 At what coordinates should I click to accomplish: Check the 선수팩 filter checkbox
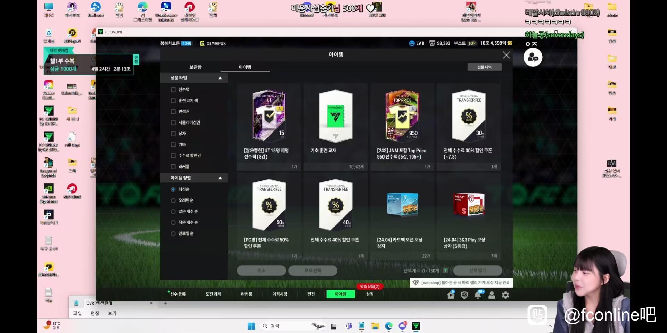tap(173, 89)
